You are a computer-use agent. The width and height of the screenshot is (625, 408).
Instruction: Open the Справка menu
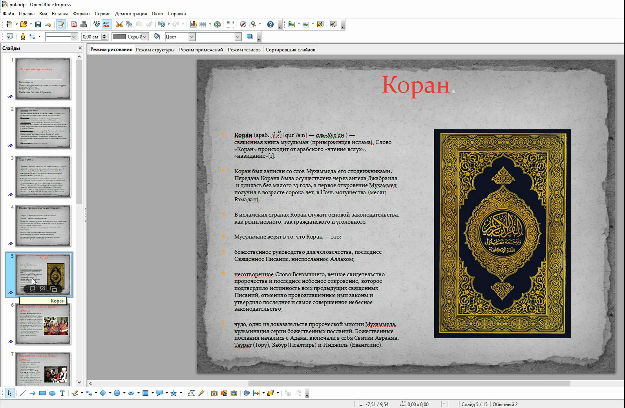(177, 14)
